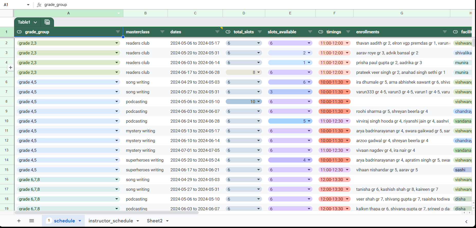This screenshot has width=476, height=228.
Task: Select column D header
Action: tap(244, 13)
